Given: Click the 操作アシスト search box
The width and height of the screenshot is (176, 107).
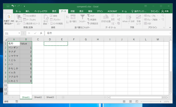Looking at the screenshot, I should (x=139, y=11).
